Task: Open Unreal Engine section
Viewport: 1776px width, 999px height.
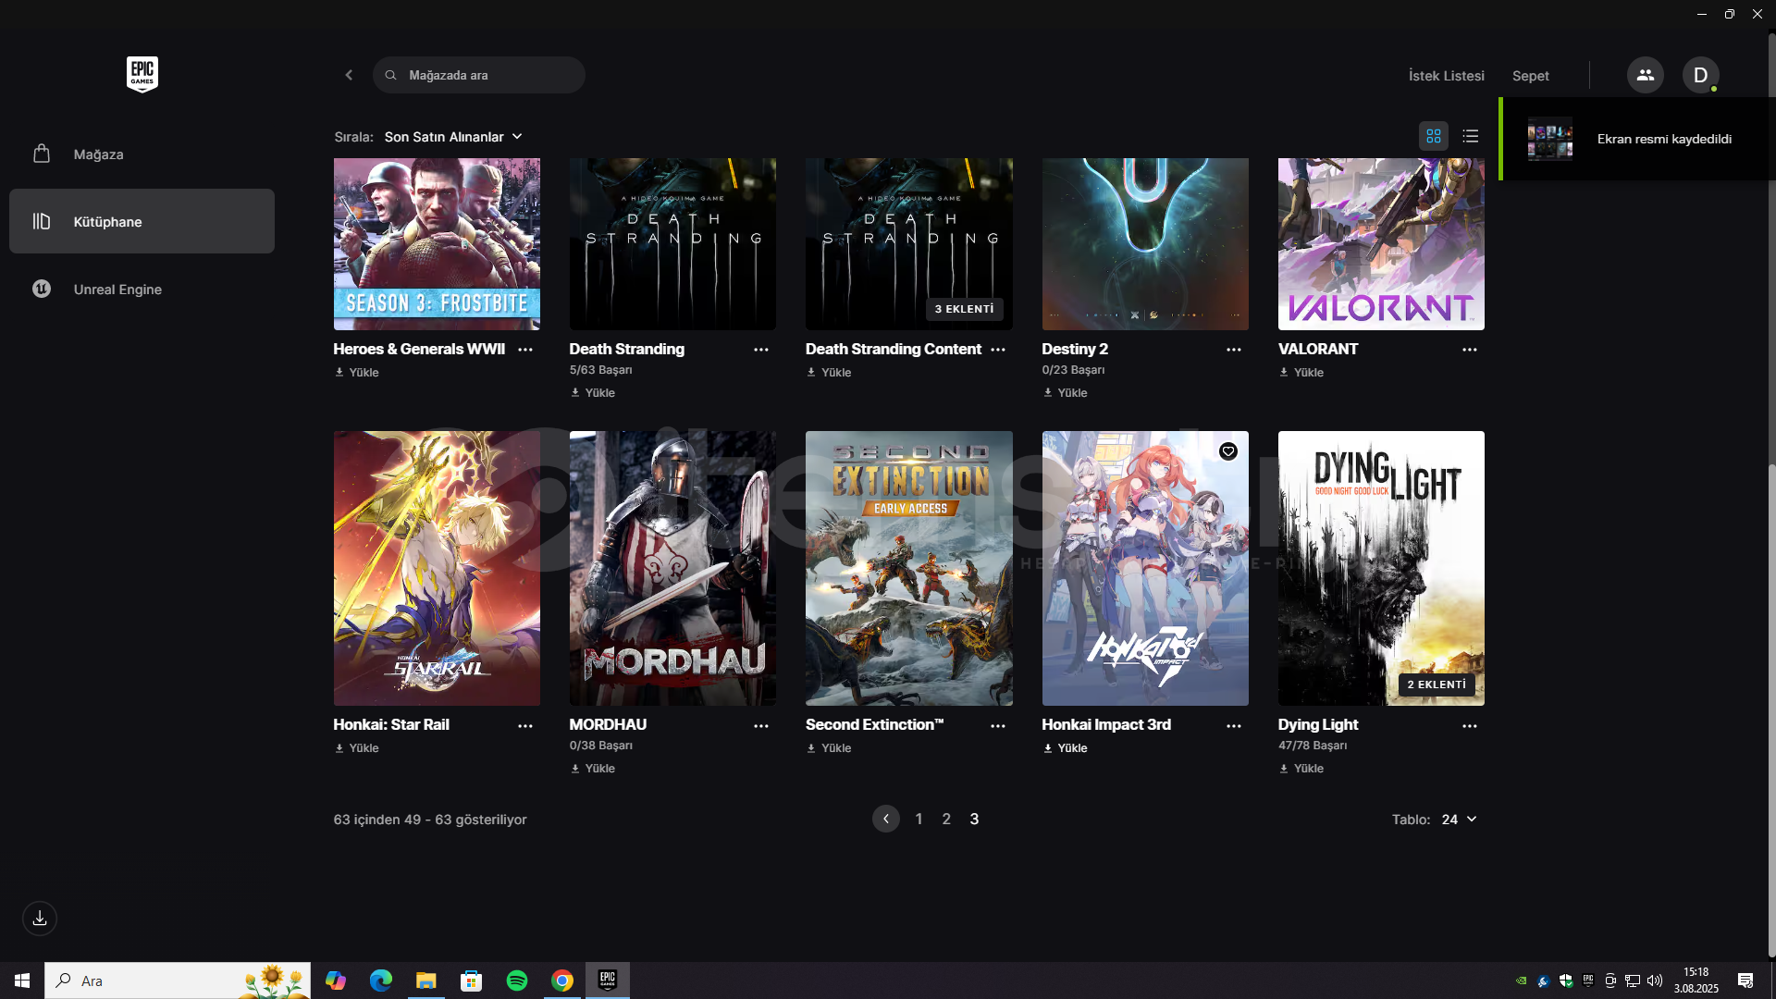Action: coord(142,290)
